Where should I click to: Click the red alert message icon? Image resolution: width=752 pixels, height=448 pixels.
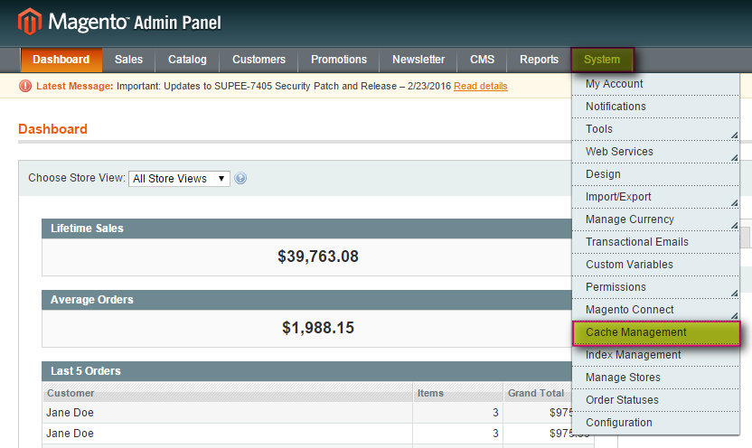[25, 86]
